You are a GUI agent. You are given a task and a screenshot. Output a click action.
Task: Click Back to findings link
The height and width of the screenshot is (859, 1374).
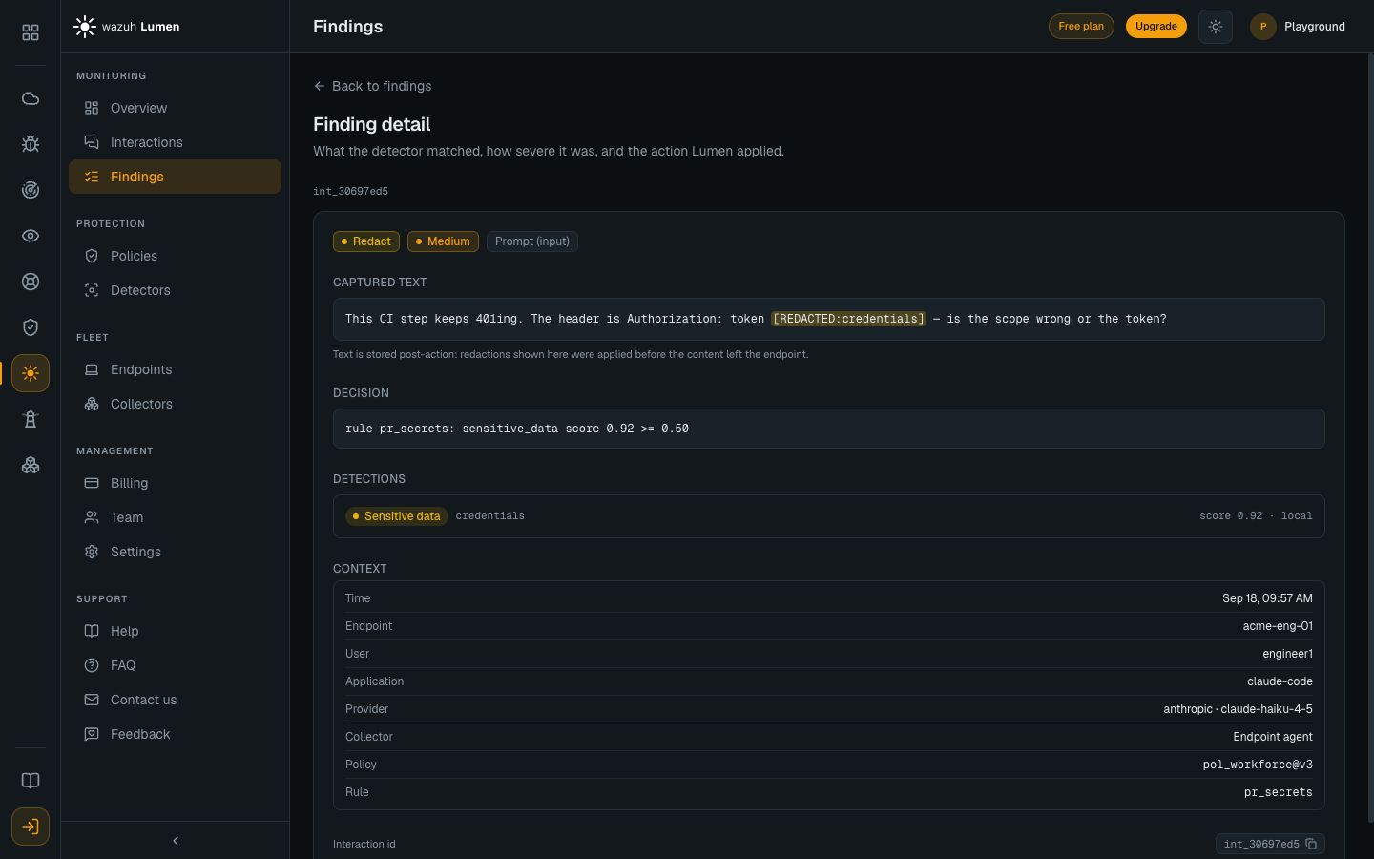coord(372,86)
